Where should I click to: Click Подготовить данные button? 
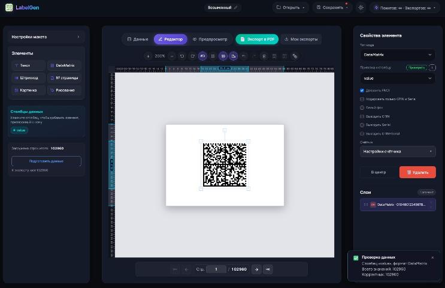(x=46, y=161)
